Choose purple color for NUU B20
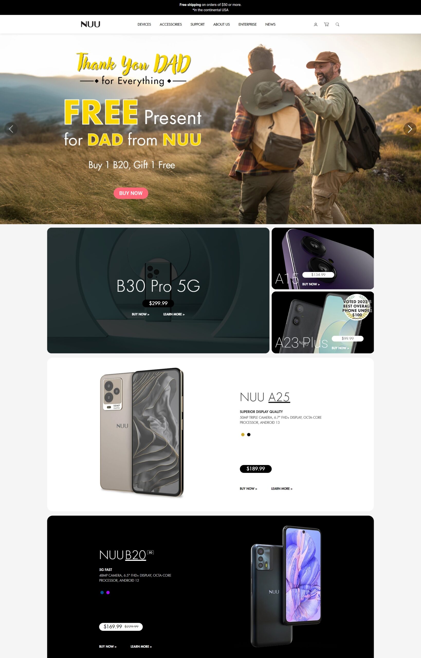The image size is (421, 658). 108,592
